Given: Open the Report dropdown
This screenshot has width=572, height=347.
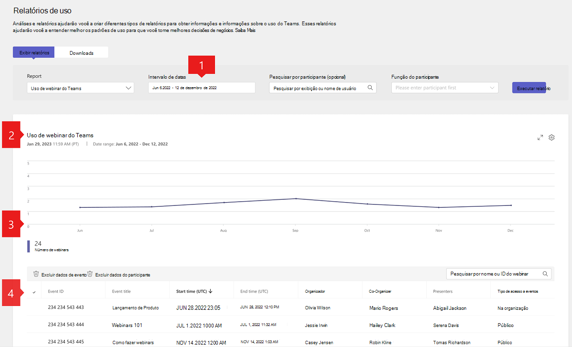Looking at the screenshot, I should pyautogui.click(x=81, y=88).
